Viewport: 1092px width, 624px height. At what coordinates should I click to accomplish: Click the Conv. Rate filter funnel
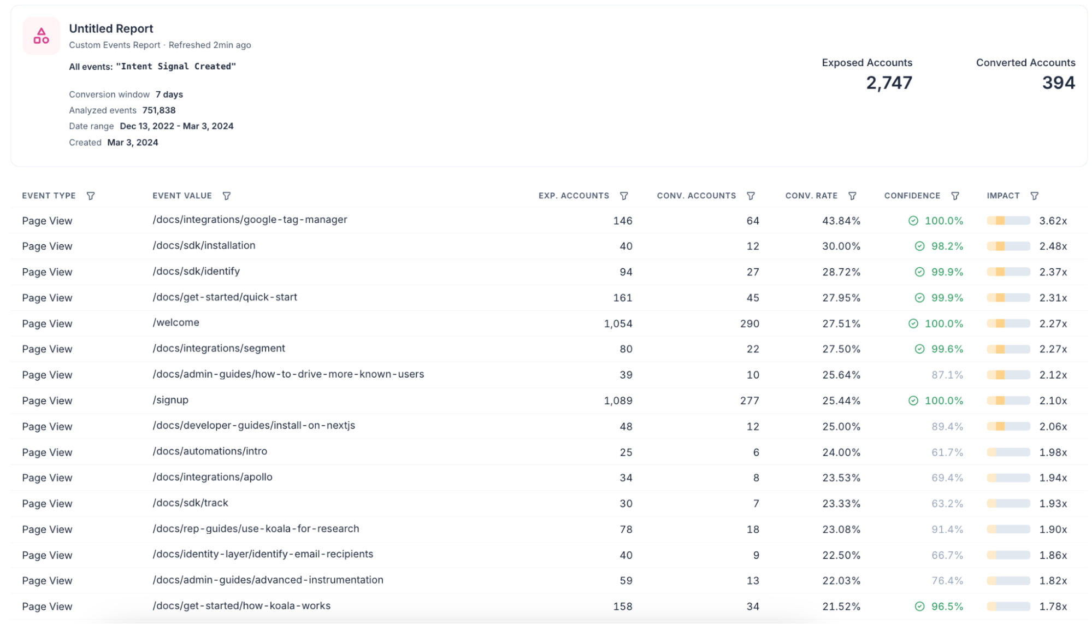coord(852,196)
